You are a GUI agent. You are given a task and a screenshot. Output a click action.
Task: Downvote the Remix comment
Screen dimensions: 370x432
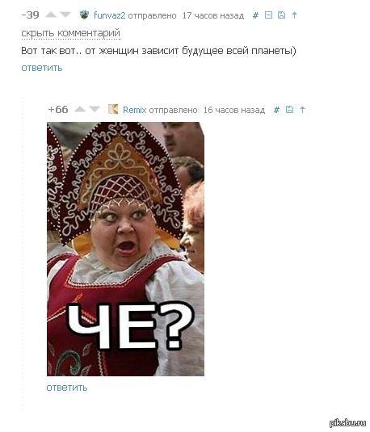pos(95,109)
